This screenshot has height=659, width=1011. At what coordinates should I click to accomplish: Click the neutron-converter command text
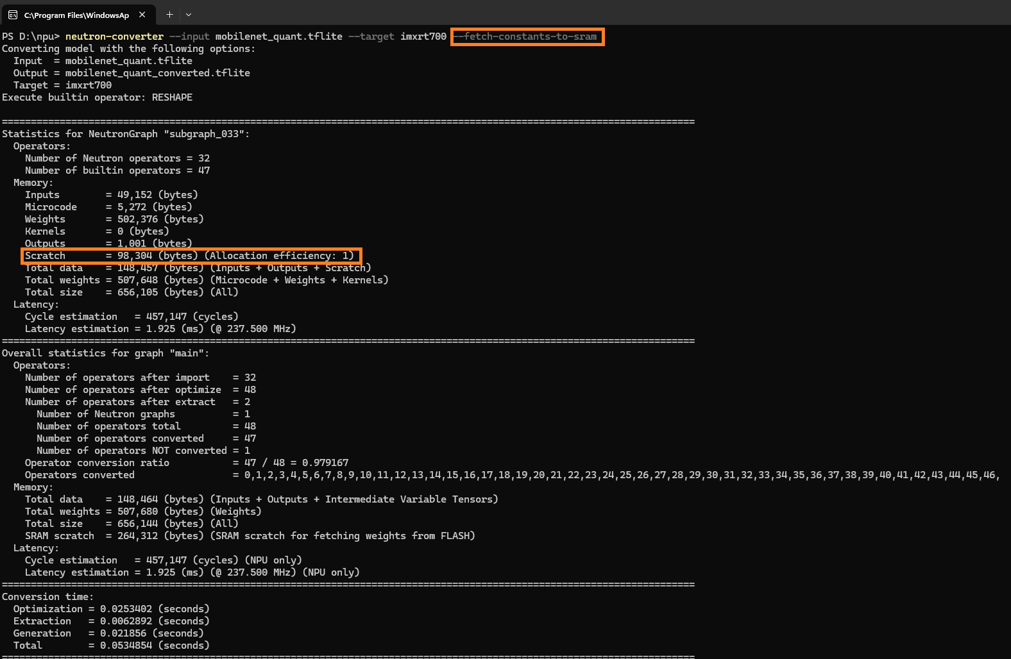(114, 37)
